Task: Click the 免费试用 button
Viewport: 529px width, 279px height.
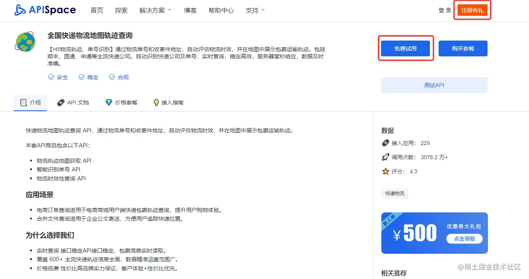Action: click(x=405, y=48)
